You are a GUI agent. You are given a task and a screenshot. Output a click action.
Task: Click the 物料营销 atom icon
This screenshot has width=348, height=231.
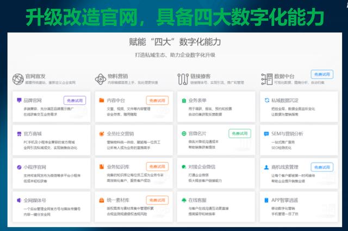100,79
